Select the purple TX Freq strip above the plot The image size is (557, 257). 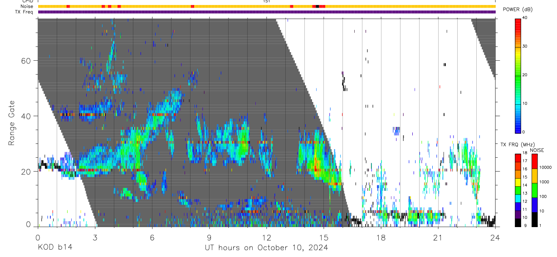(x=267, y=12)
